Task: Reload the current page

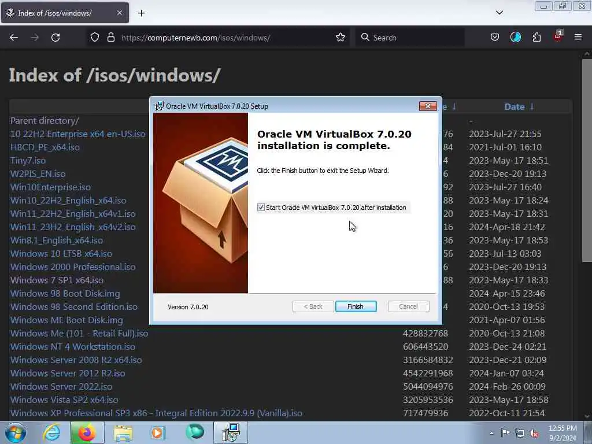Action: tap(55, 38)
